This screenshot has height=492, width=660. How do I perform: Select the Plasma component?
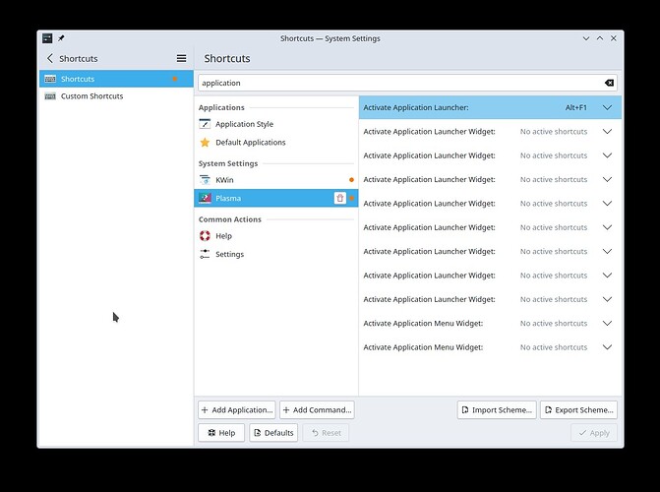point(276,198)
